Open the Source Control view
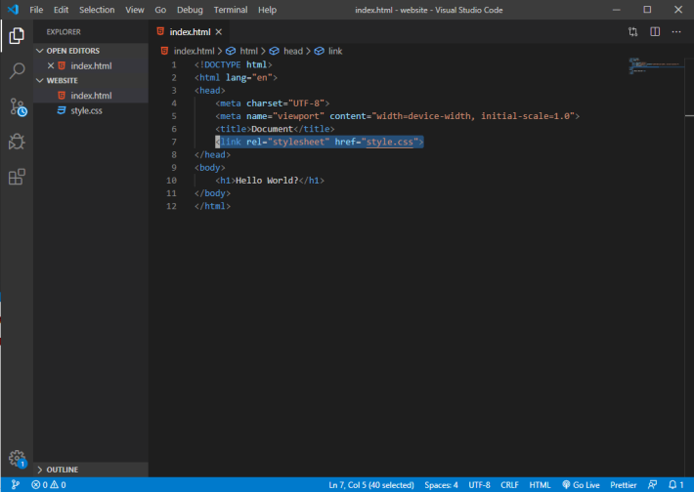 click(18, 107)
